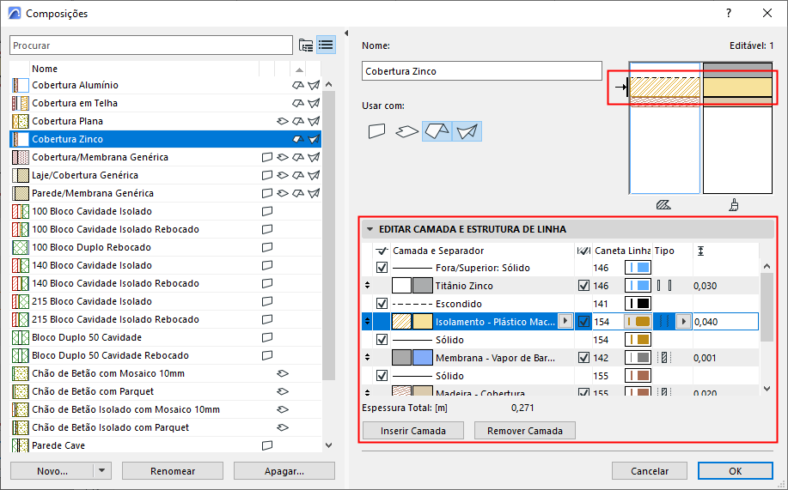788x490 pixels.
Task: Toggle Roof usage icon under Usar com
Action: pos(437,131)
